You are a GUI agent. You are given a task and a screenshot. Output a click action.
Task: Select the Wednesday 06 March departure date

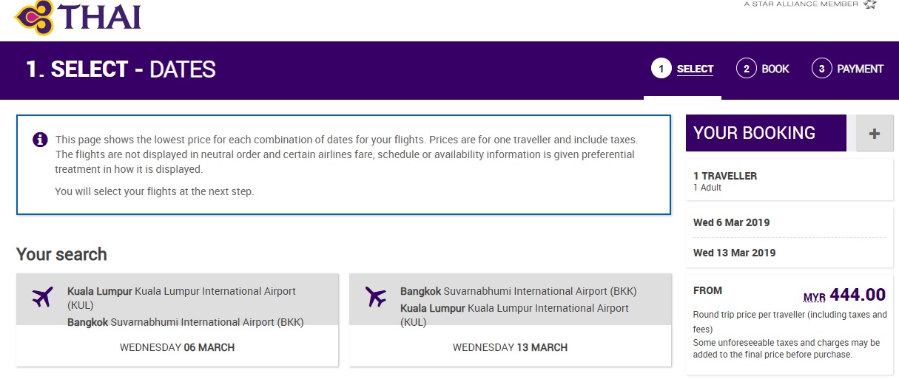coord(177,347)
